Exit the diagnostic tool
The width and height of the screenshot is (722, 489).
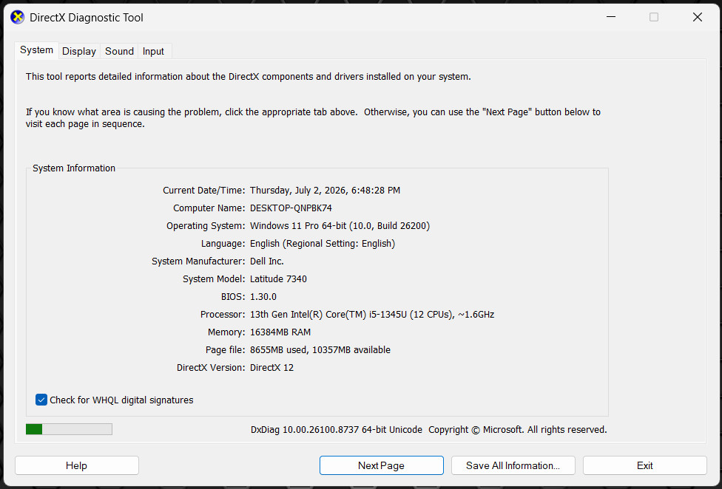(x=644, y=465)
